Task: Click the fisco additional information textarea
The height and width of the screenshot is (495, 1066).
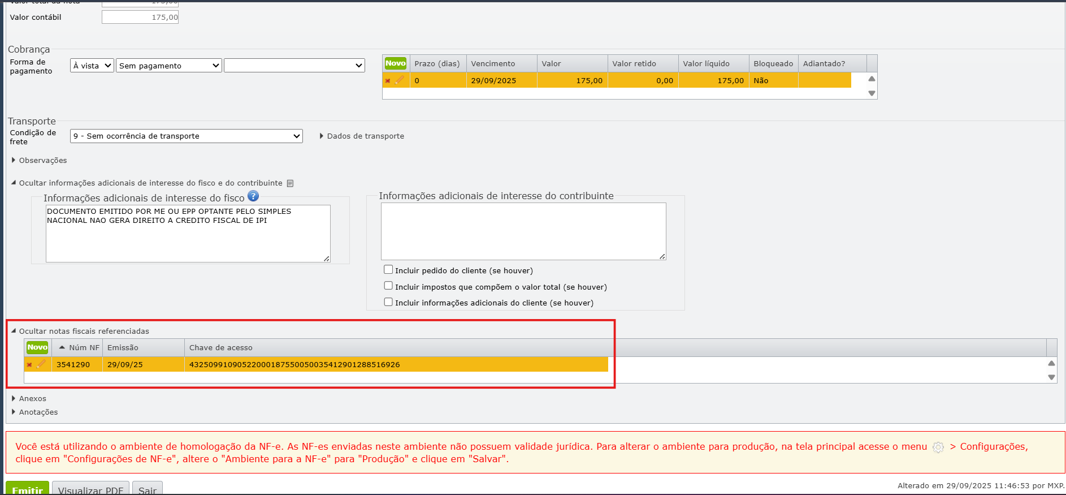Action: point(188,234)
